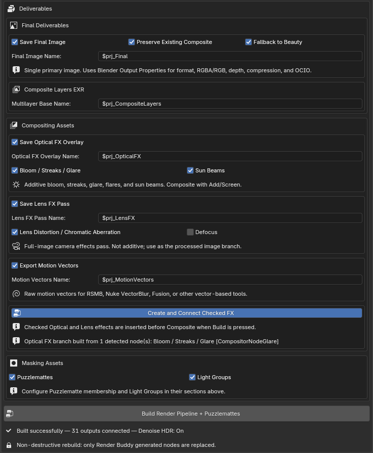Uncheck the Sun Beams option

(190, 170)
